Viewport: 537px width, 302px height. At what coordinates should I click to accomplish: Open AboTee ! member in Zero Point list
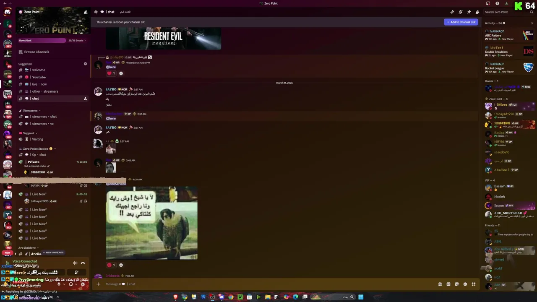click(x=509, y=170)
